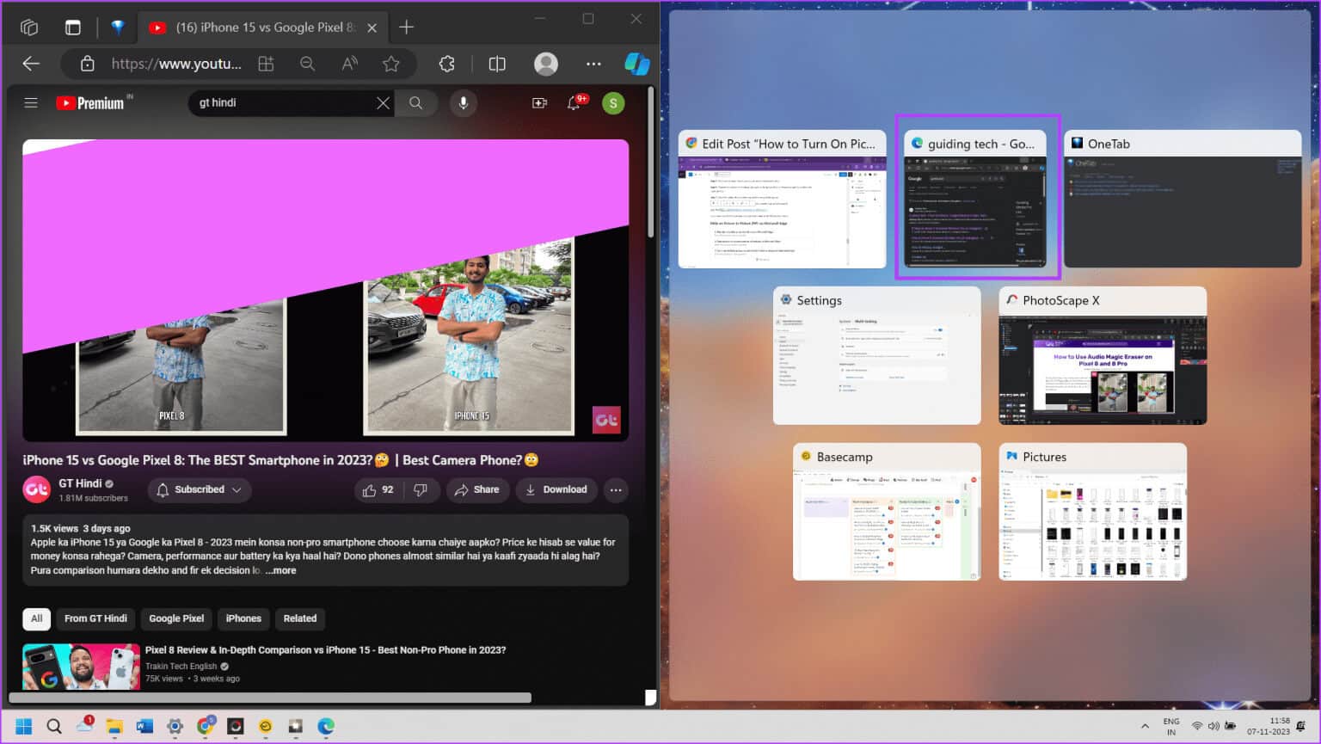Viewport: 1321px width, 744px height.
Task: Clear the YouTube search text
Action: [x=383, y=103]
